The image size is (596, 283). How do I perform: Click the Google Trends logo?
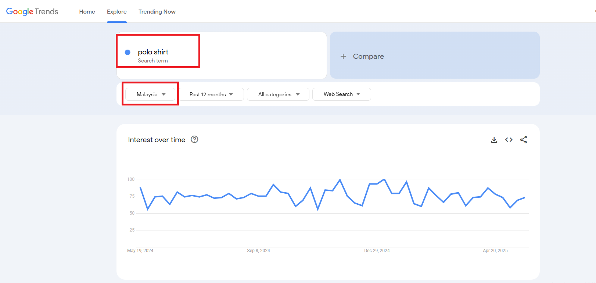tap(32, 11)
